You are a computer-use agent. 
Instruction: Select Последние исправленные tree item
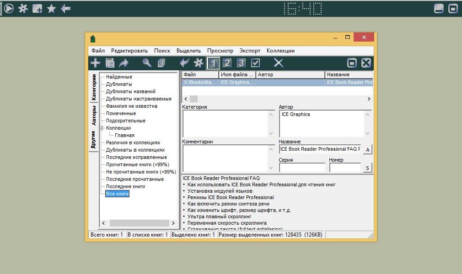click(x=136, y=157)
